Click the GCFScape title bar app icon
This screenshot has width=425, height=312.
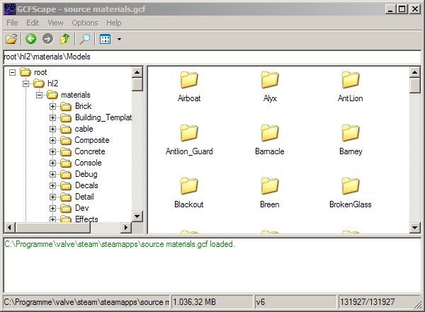pos(10,9)
